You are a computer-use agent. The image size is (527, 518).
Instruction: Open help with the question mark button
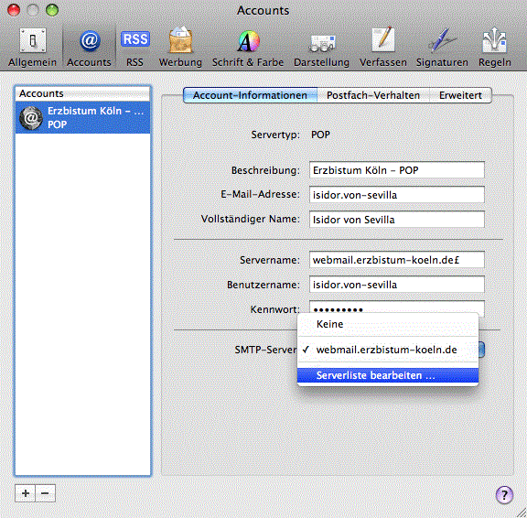coord(504,495)
